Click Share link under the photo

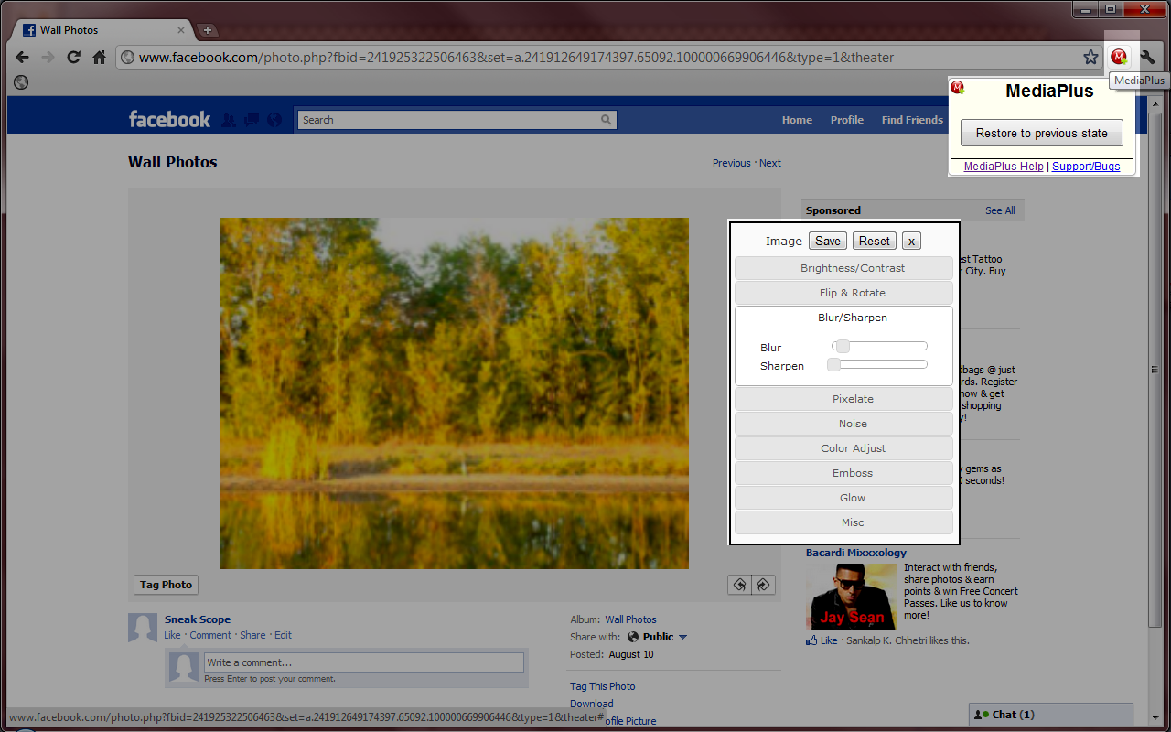[252, 635]
